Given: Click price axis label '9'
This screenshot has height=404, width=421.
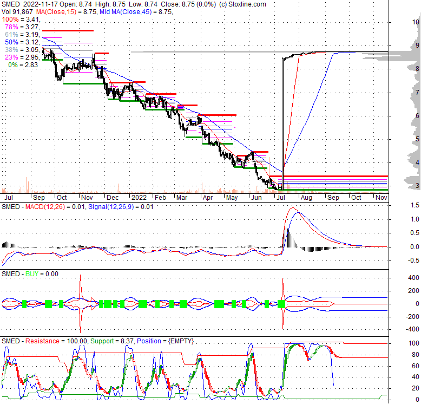Looking at the screenshot, I should click(x=418, y=45).
